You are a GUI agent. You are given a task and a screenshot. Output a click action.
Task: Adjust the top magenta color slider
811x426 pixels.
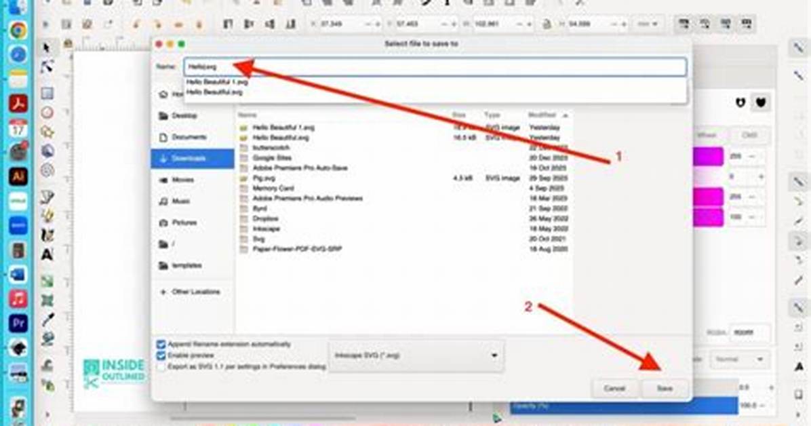707,156
